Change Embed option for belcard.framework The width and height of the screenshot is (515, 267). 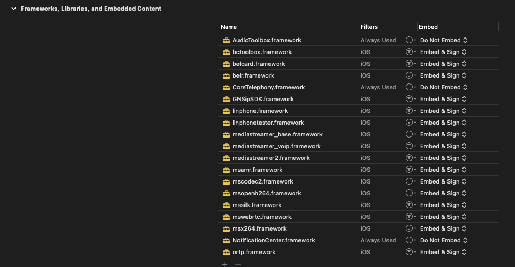(443, 64)
